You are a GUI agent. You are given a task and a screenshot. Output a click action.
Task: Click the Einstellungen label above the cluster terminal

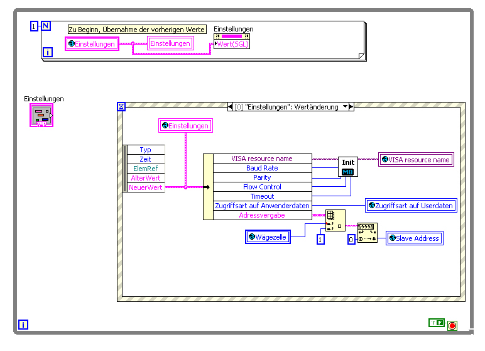(44, 99)
